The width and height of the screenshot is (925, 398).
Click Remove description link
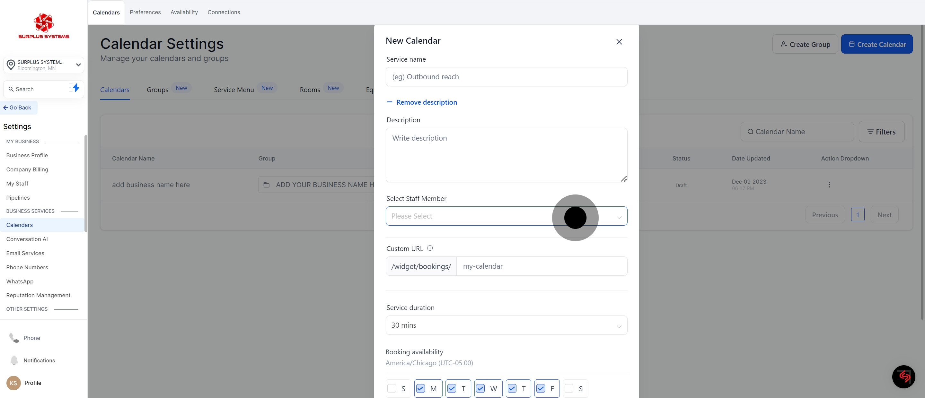(426, 102)
